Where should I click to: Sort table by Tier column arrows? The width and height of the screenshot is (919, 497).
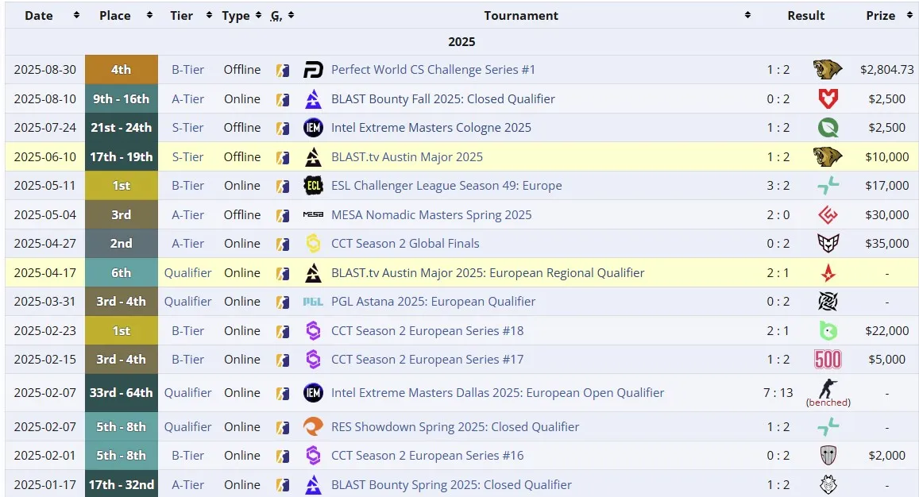coord(209,15)
